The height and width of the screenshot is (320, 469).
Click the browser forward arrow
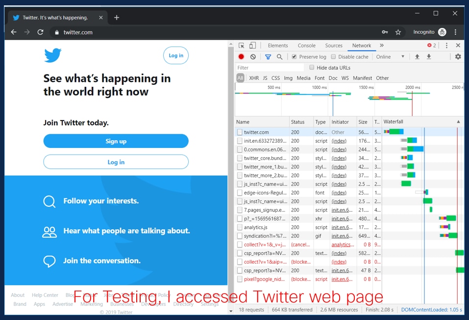tap(27, 32)
